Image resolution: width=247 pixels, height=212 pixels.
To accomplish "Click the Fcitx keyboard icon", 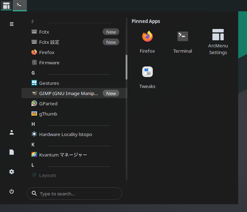I will (34, 32).
